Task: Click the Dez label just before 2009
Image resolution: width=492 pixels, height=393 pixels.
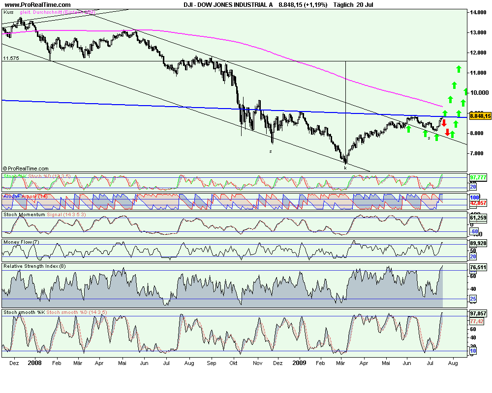Action: (x=277, y=363)
